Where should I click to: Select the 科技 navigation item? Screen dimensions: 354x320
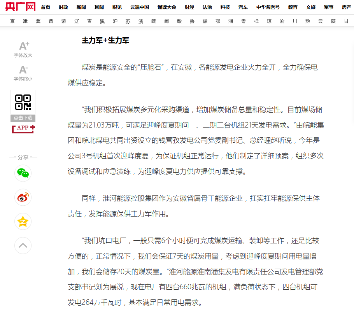coord(225,7)
